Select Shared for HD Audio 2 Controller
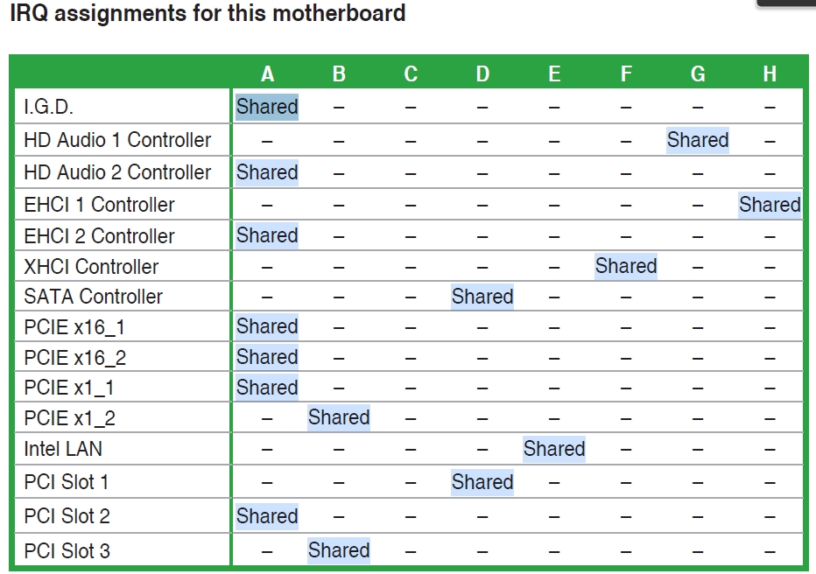 pyautogui.click(x=267, y=172)
